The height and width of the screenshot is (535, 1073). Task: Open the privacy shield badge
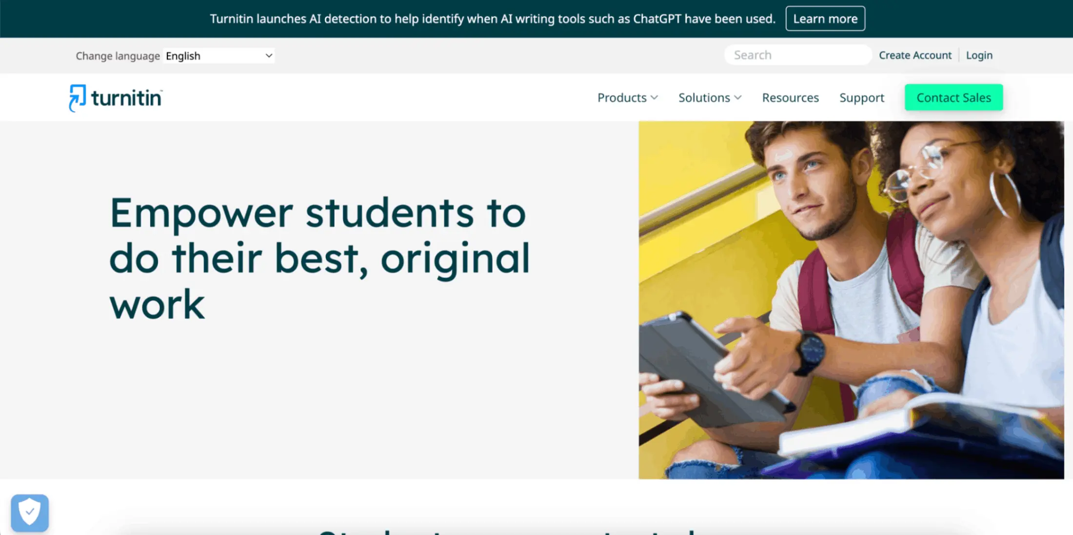tap(30, 513)
